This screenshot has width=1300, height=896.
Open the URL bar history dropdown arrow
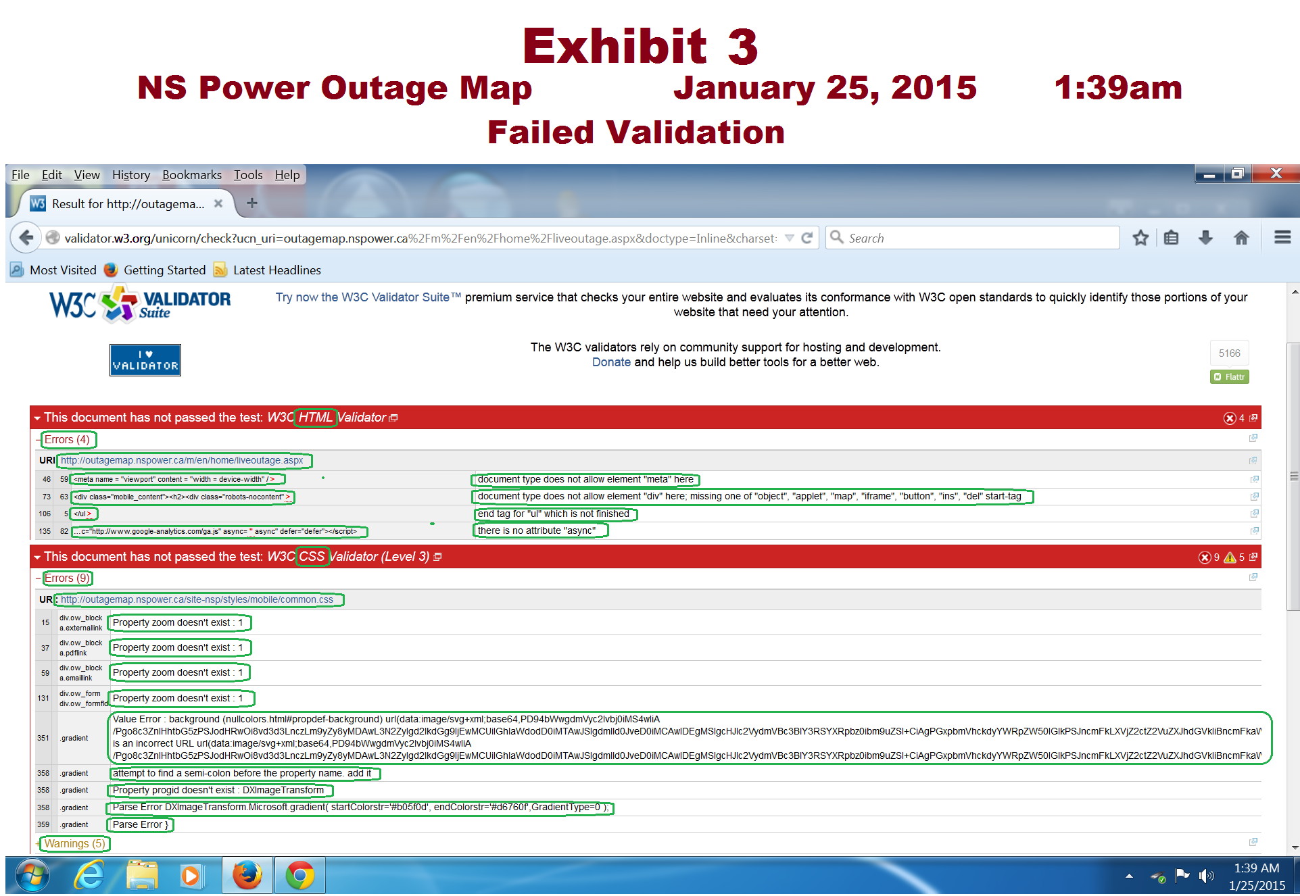pyautogui.click(x=789, y=238)
